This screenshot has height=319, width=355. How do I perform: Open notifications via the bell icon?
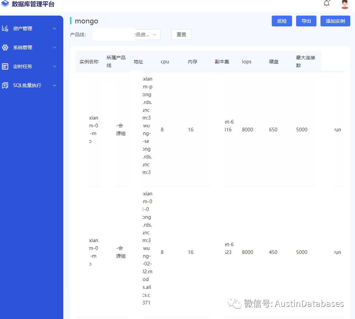326,3
